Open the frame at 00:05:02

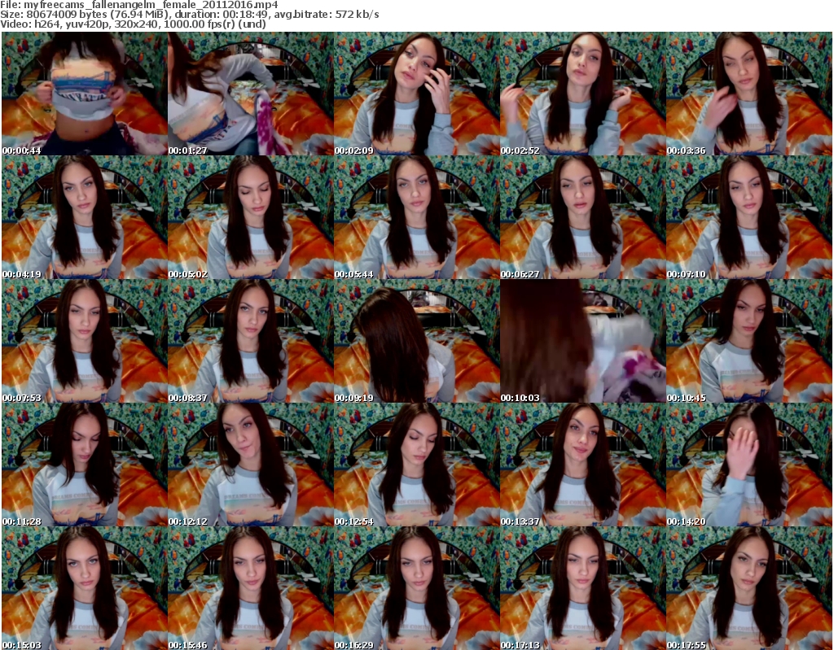251,217
